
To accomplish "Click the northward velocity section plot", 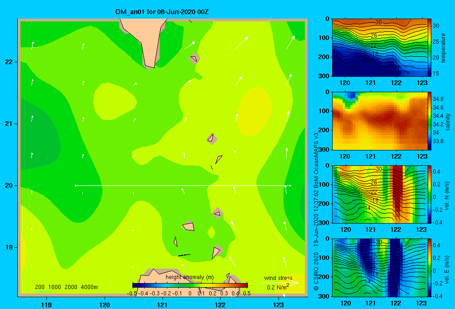I will pyautogui.click(x=380, y=194).
